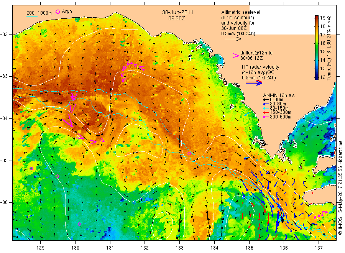Click the 'Altimetric sealevel' heading

coord(241,12)
